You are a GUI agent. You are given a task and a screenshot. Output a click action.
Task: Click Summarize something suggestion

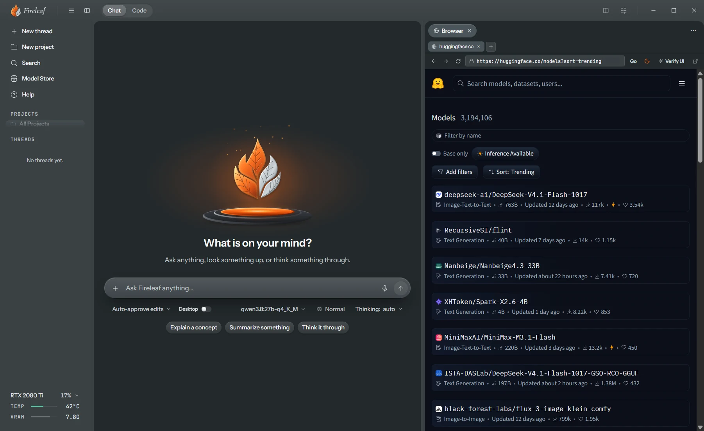[259, 327]
